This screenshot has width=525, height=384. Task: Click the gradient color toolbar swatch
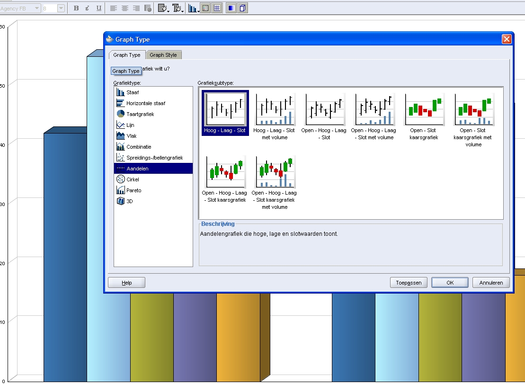[x=231, y=8]
